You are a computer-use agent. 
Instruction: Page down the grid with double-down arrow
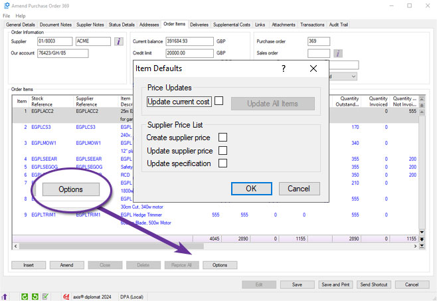coord(422,239)
